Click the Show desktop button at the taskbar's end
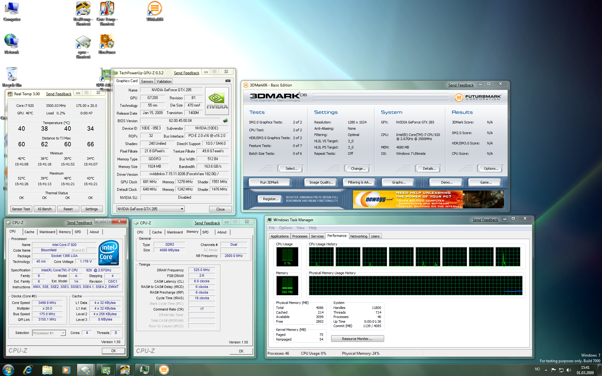This screenshot has width=602, height=376. [599, 370]
